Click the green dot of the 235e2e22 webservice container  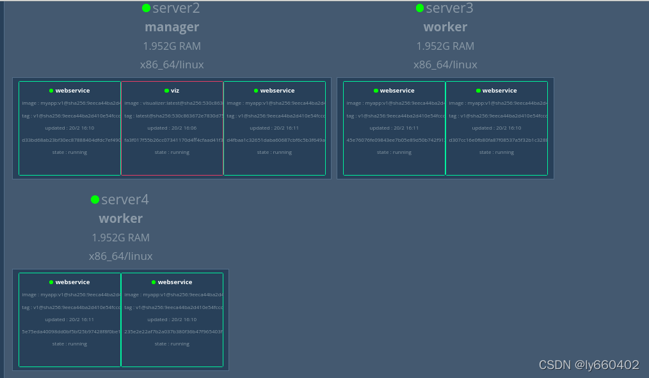point(154,282)
